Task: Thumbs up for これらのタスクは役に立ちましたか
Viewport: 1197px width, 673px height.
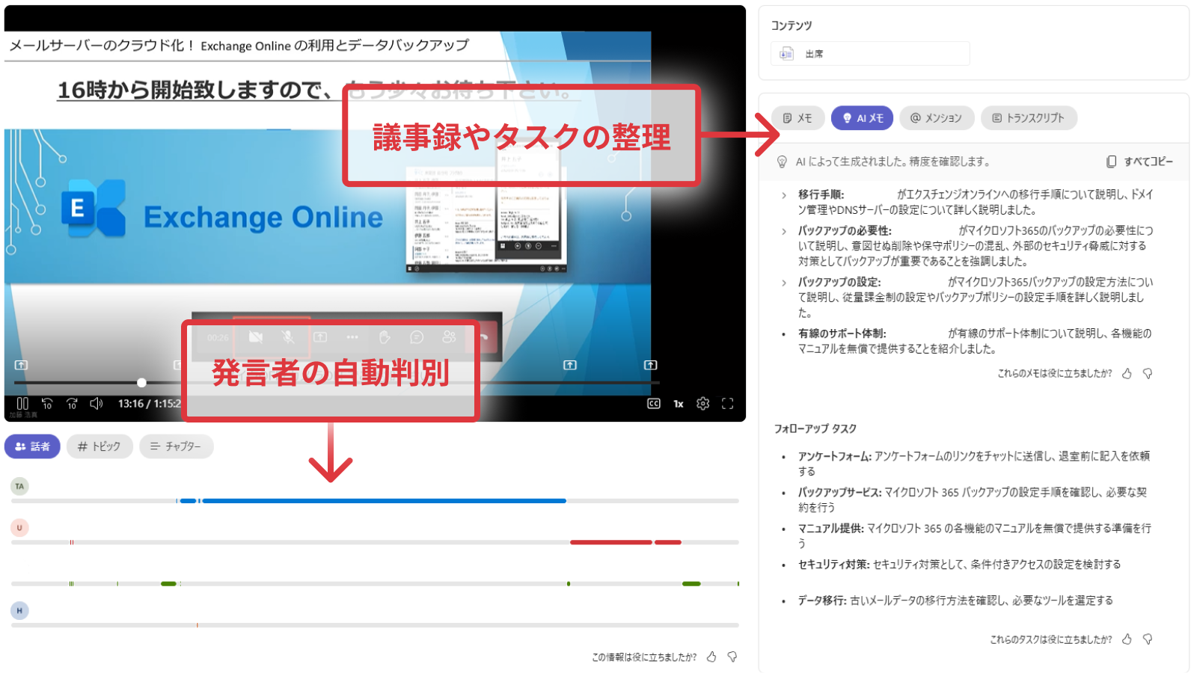Action: 1127,639
